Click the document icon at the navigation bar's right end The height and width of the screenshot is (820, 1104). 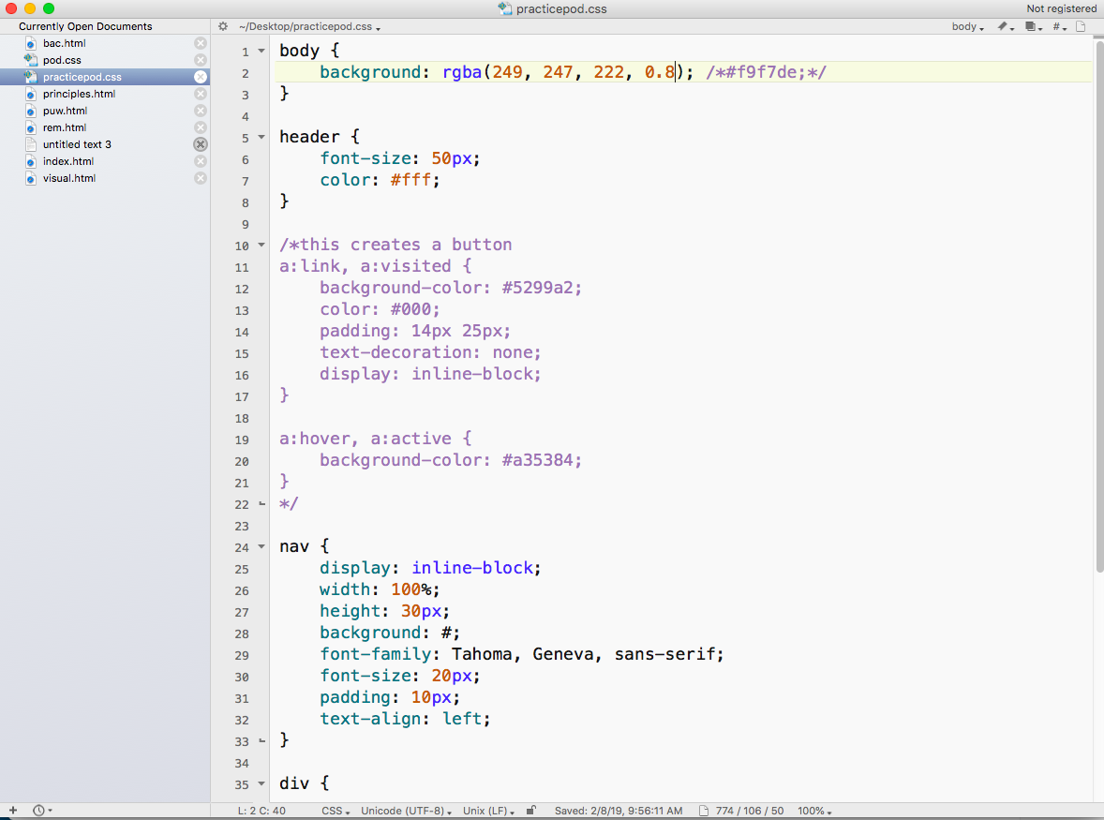(x=1081, y=27)
